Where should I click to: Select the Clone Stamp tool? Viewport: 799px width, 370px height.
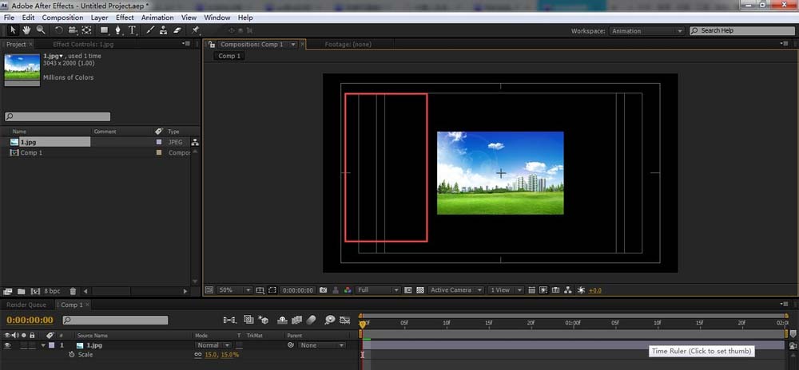[163, 30]
